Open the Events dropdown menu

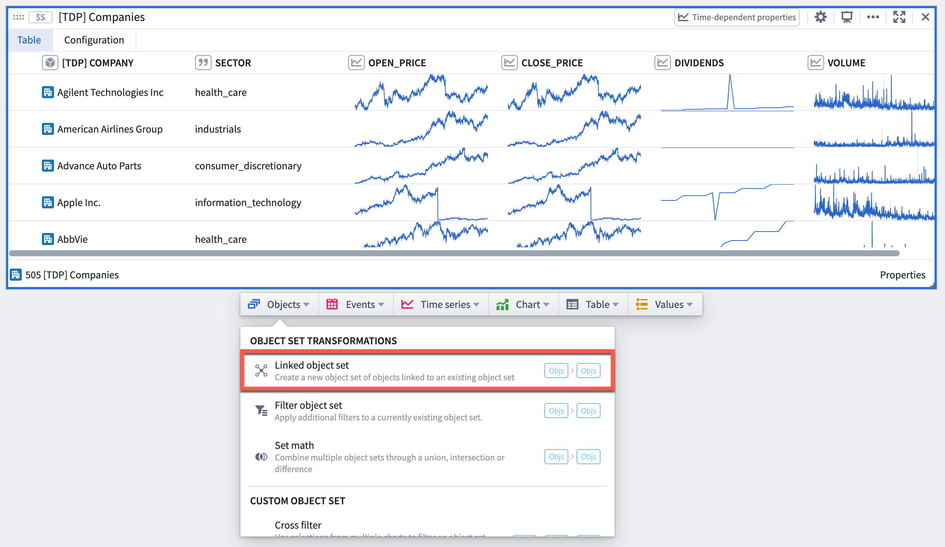pyautogui.click(x=356, y=304)
